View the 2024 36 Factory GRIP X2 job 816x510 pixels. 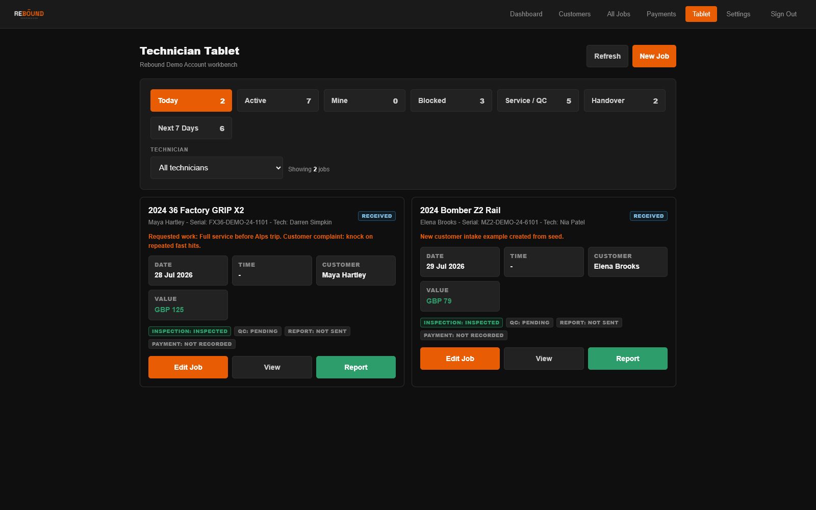coord(272,367)
